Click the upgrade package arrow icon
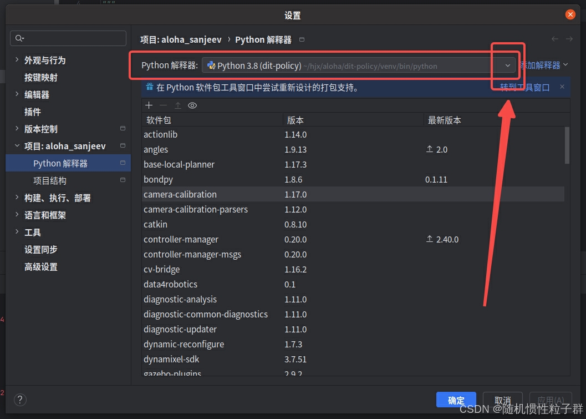Screen dimensions: 586x419 178,105
